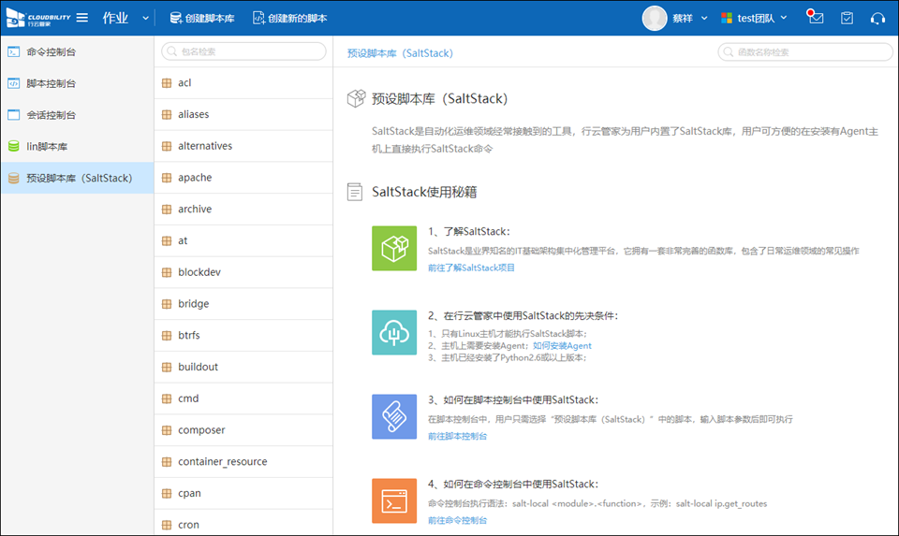Select the composer package
Screen dimensions: 899x536
click(x=243, y=429)
